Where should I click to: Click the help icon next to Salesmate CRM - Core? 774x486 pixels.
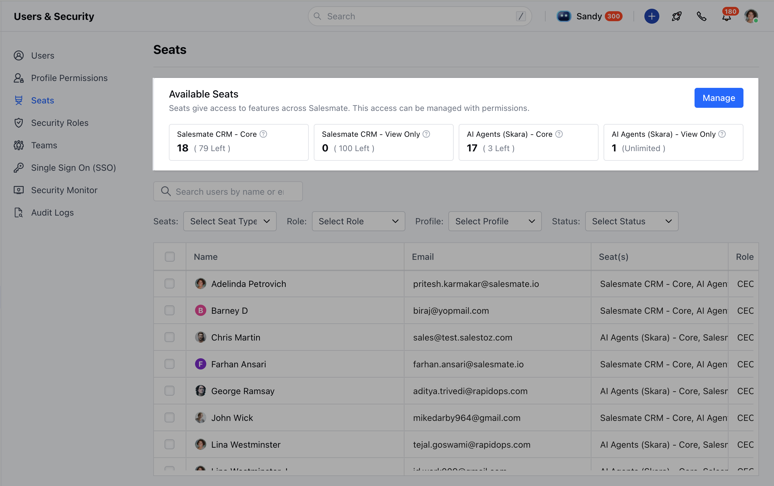(x=263, y=134)
